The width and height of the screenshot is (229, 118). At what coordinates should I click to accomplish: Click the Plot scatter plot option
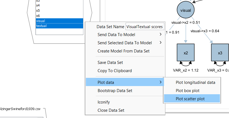190,99
